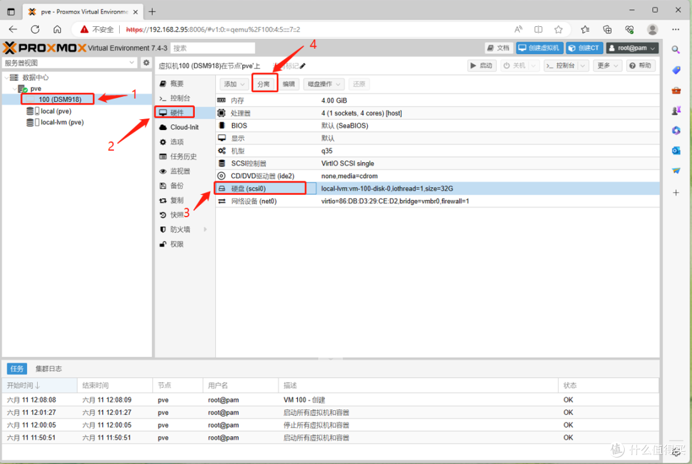
Task: Reload the page with refresh icon
Action: pos(35,29)
